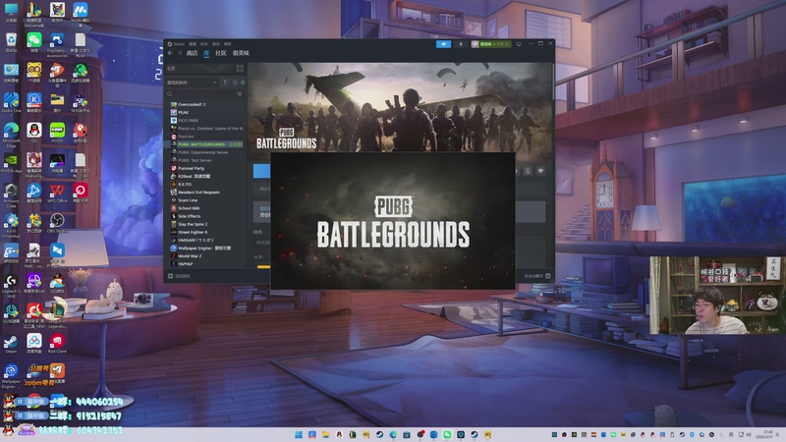Open QQ penguin icon on desktop
This screenshot has width=786, height=442.
coord(34,134)
